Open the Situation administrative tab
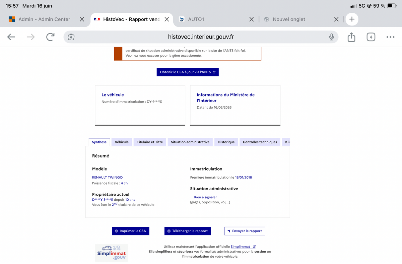Image resolution: width=402 pixels, height=264 pixels. click(190, 142)
